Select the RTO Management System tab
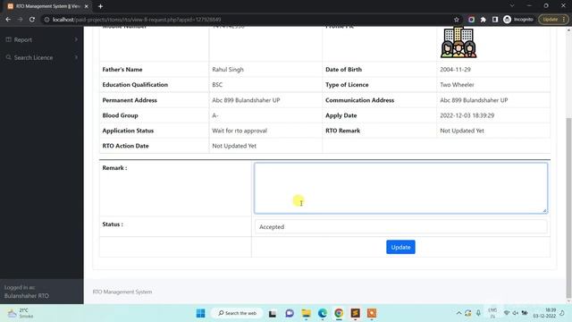 coord(47,6)
